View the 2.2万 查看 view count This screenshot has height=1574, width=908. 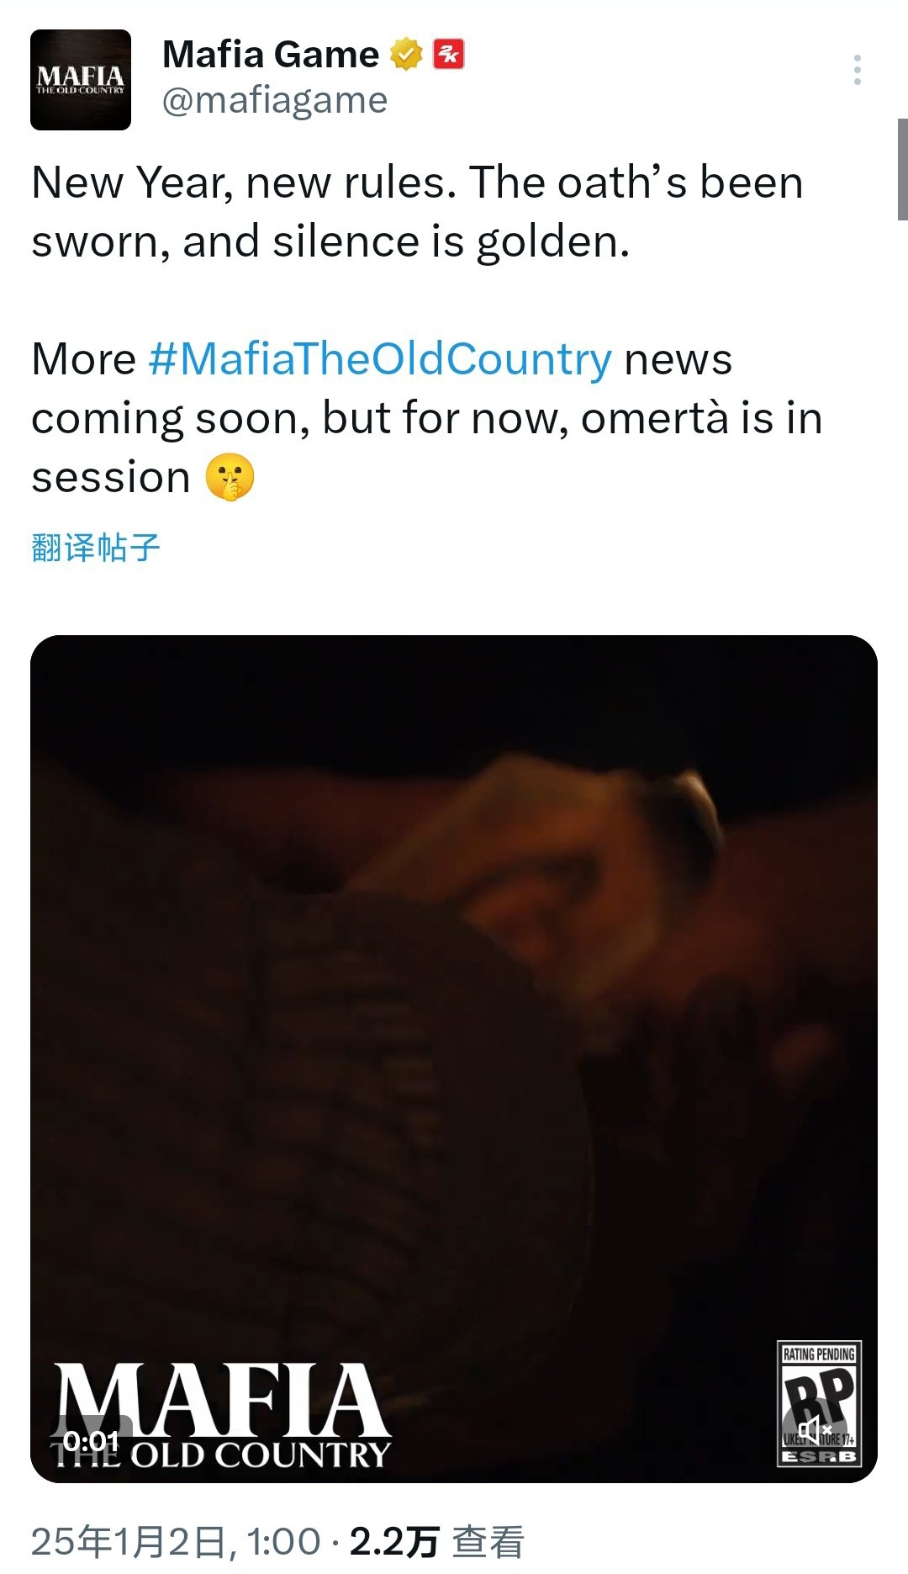point(437,1541)
